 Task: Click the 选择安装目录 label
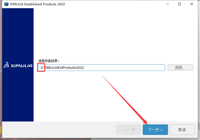[x=48, y=61]
